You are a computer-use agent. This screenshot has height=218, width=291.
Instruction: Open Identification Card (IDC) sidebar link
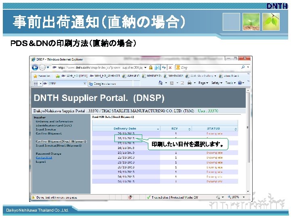coord(54,126)
